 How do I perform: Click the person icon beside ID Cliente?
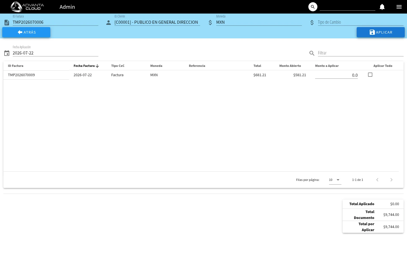(x=109, y=23)
